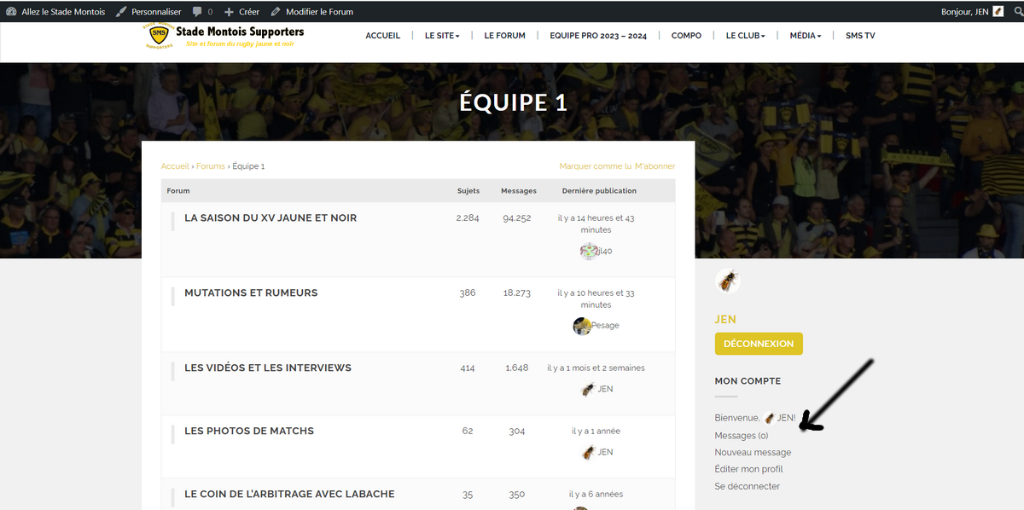Click the Personnaliser brush icon

click(x=121, y=12)
